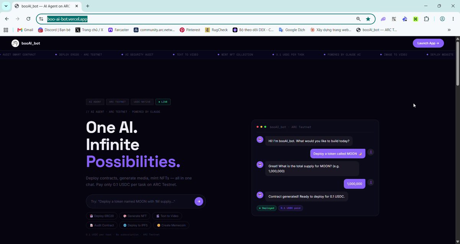Viewport: 460px width, 244px height.
Task: Close the booAI_bot browser tab
Action: (77, 6)
